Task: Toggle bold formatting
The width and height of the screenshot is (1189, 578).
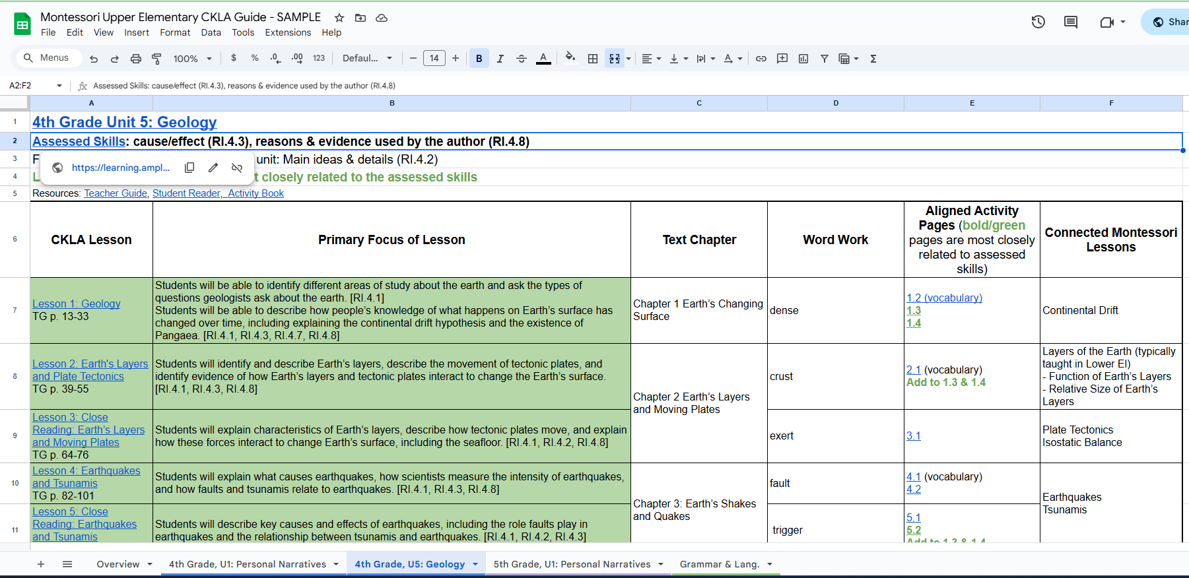Action: click(479, 59)
